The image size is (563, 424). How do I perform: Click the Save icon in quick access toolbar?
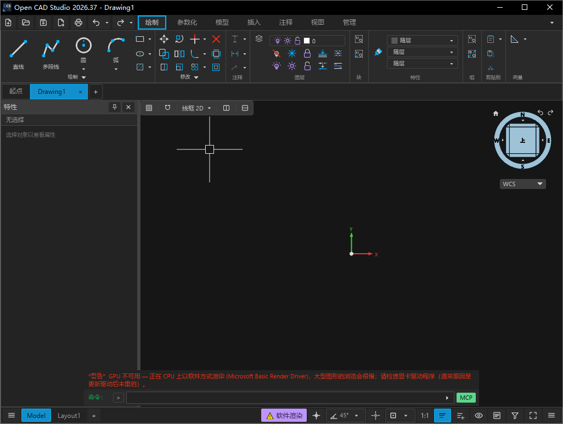[43, 23]
